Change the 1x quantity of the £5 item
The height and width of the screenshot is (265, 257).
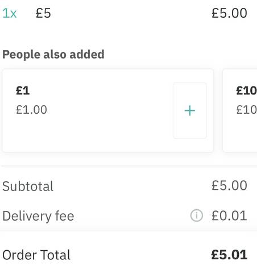(x=10, y=13)
